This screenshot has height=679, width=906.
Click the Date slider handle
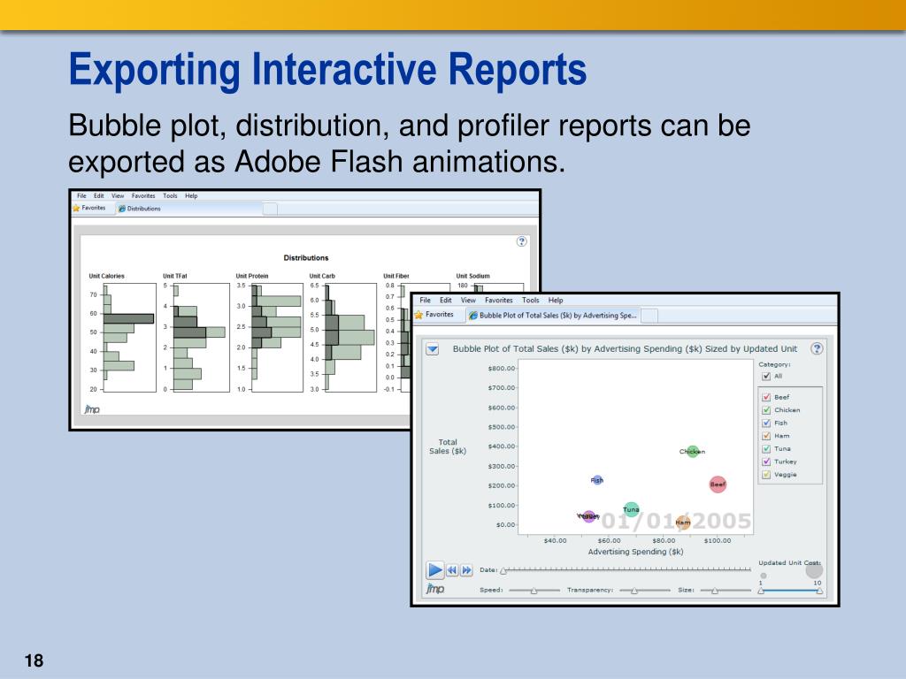tap(503, 570)
